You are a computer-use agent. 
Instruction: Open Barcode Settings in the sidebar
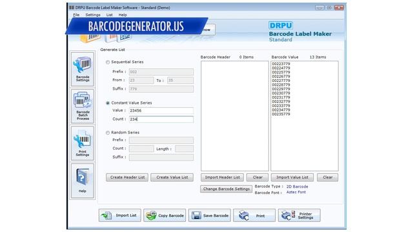click(x=83, y=69)
